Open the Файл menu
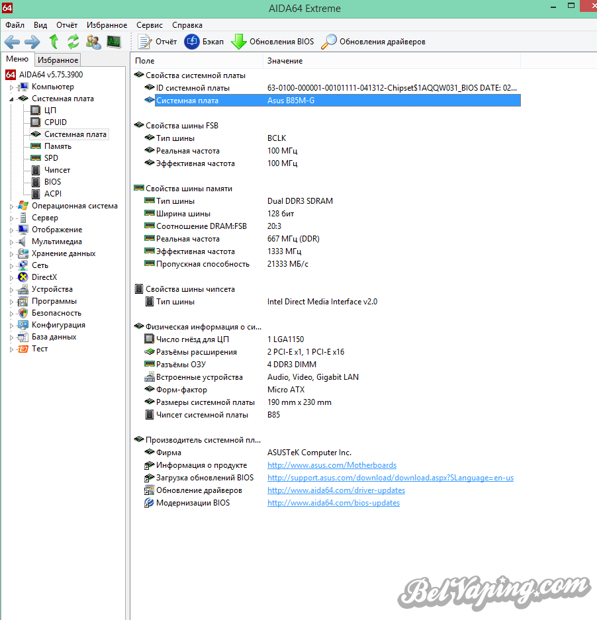Screen dimensions: 597x620 [15, 25]
